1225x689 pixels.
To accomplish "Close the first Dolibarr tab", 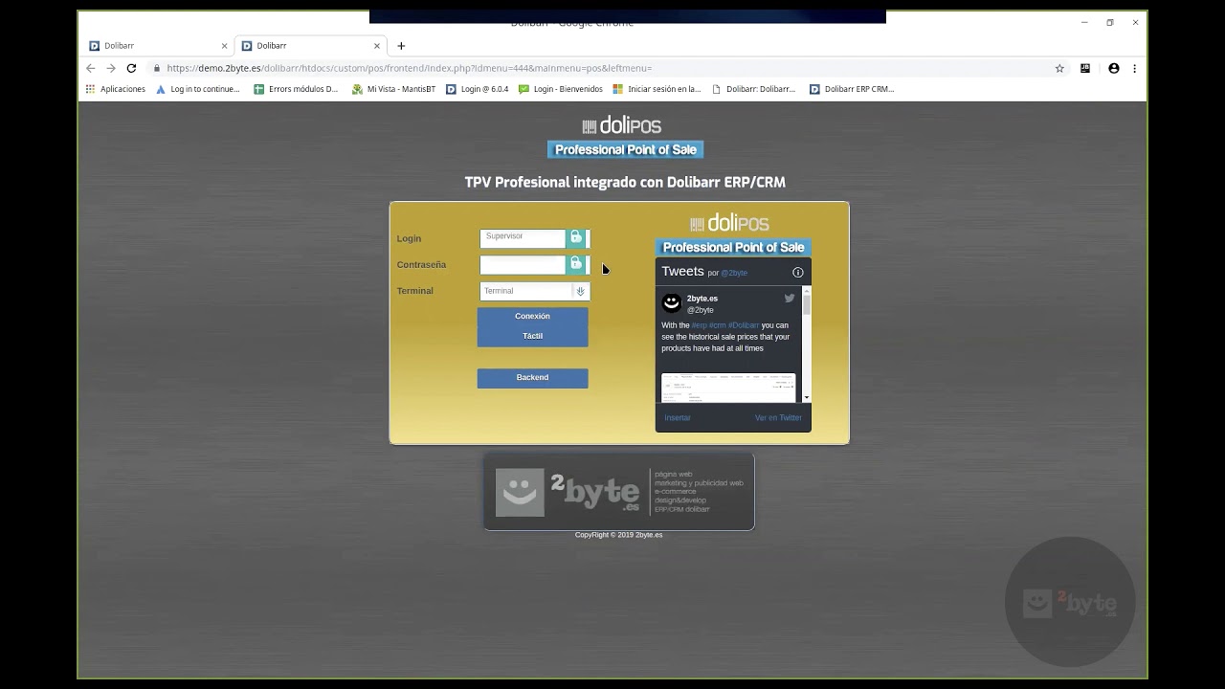I will tap(225, 46).
